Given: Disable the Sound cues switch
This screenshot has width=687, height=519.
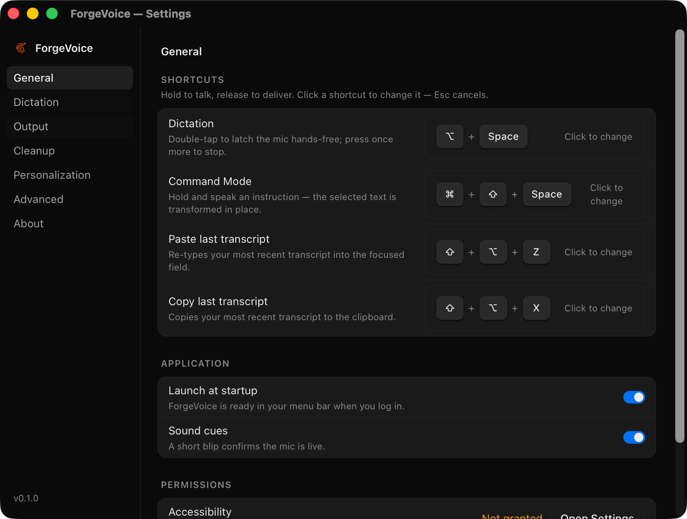Looking at the screenshot, I should coord(634,438).
